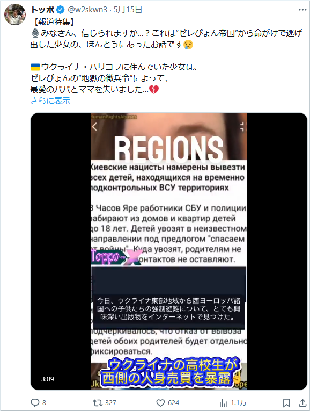Open the @w2skwn3 handle link
The height and width of the screenshot is (411, 310).
click(87, 10)
